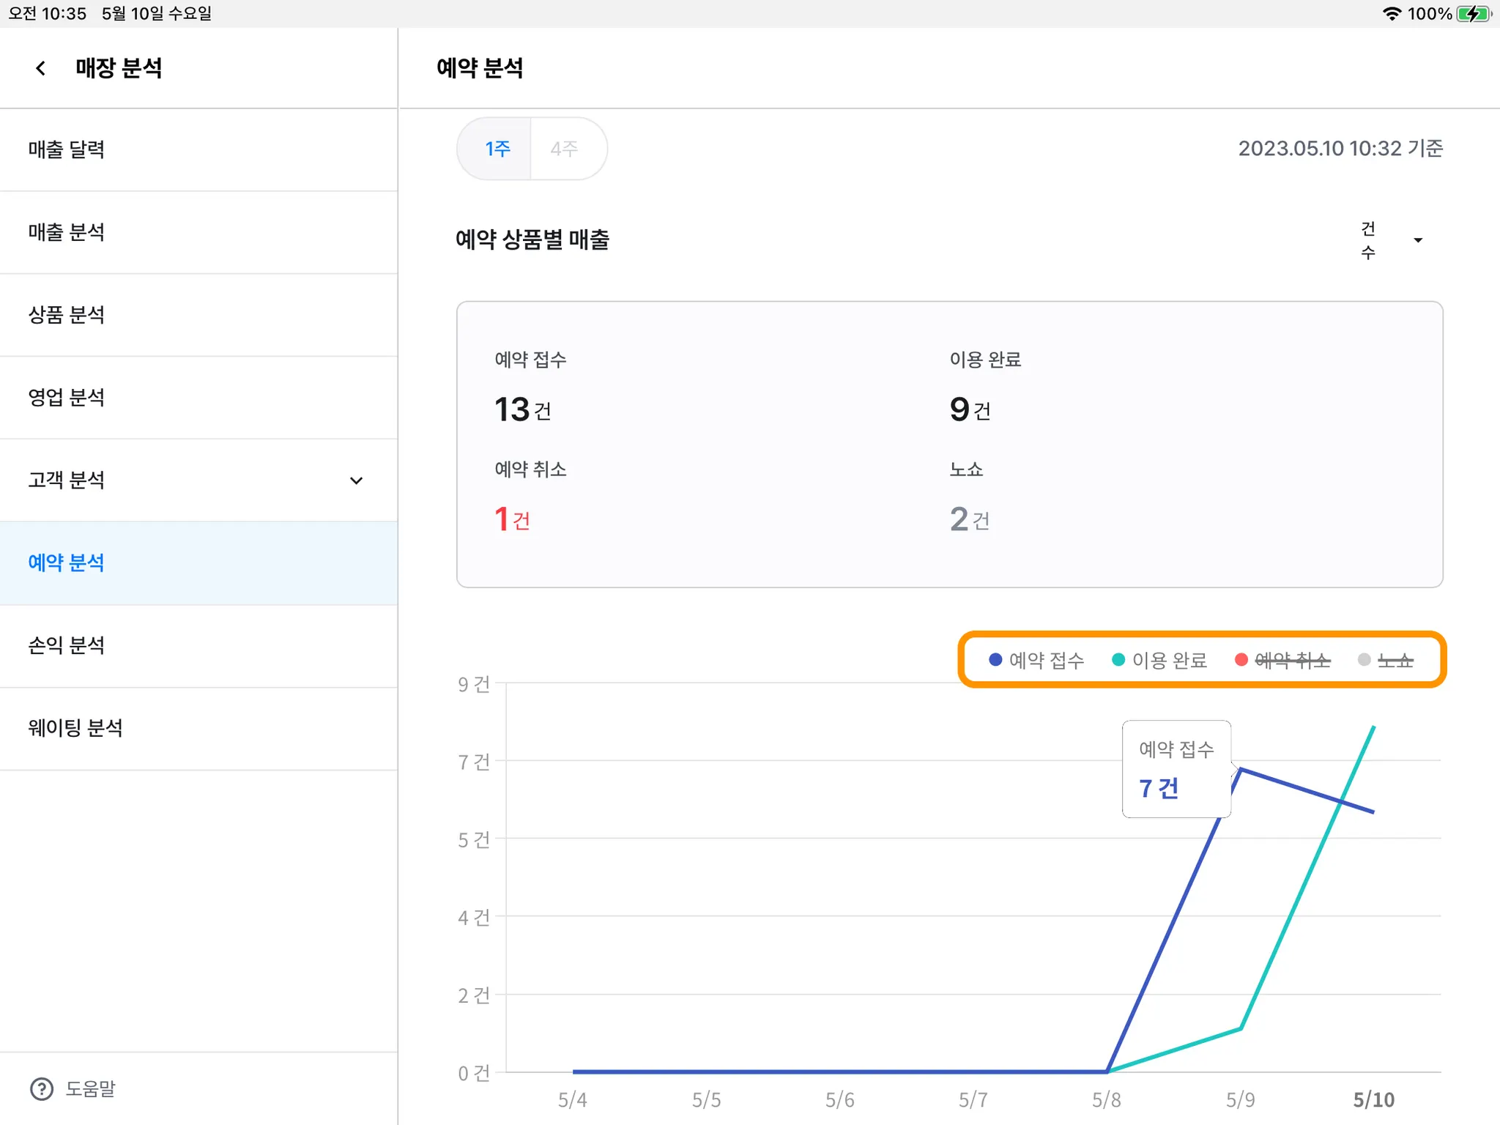This screenshot has height=1125, width=1500.
Task: Show the hidden 예약 취소 red series
Action: [1282, 660]
